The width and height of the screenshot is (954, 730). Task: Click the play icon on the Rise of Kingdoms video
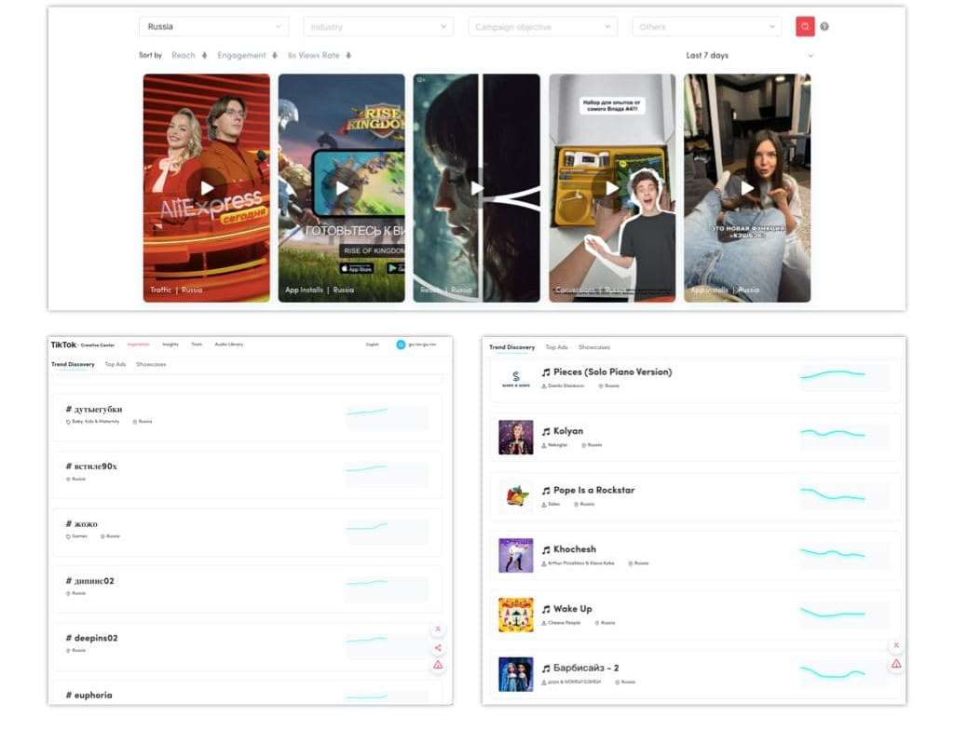342,187
